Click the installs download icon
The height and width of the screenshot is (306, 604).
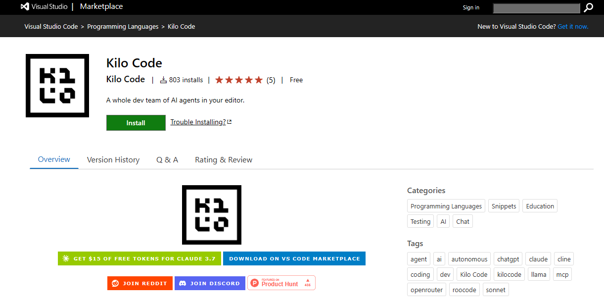pyautogui.click(x=163, y=80)
